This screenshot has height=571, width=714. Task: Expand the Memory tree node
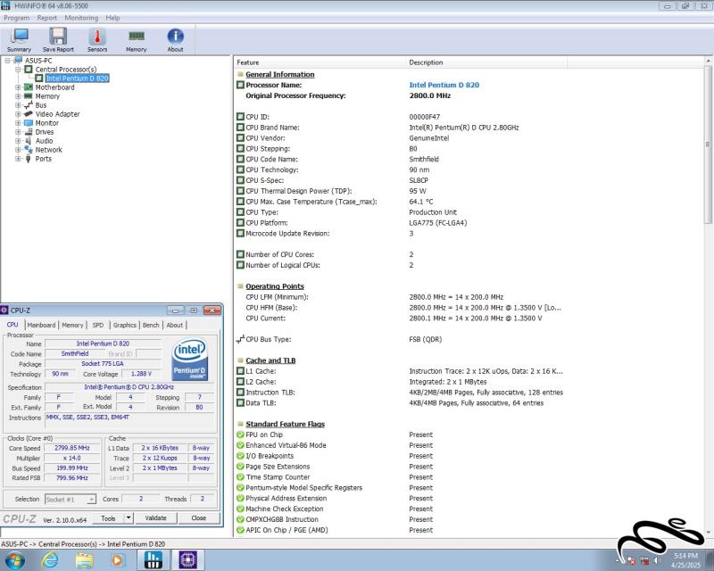click(18, 96)
